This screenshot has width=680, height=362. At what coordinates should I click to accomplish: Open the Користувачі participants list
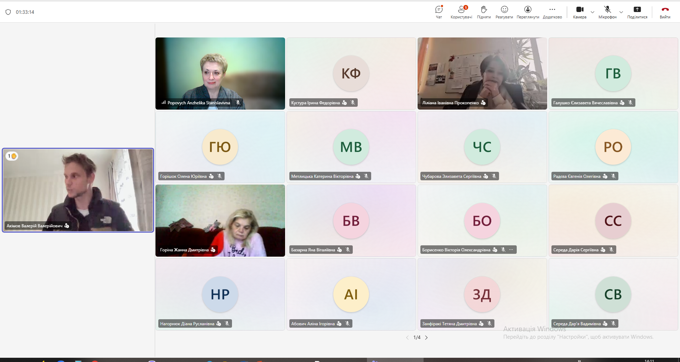(461, 12)
